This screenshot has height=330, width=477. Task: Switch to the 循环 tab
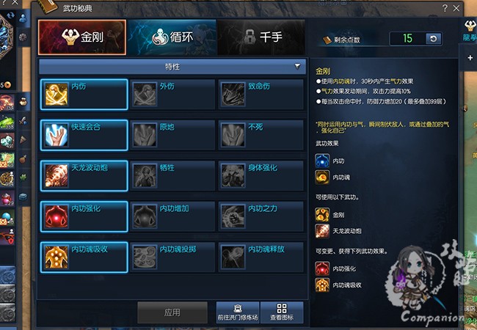172,37
